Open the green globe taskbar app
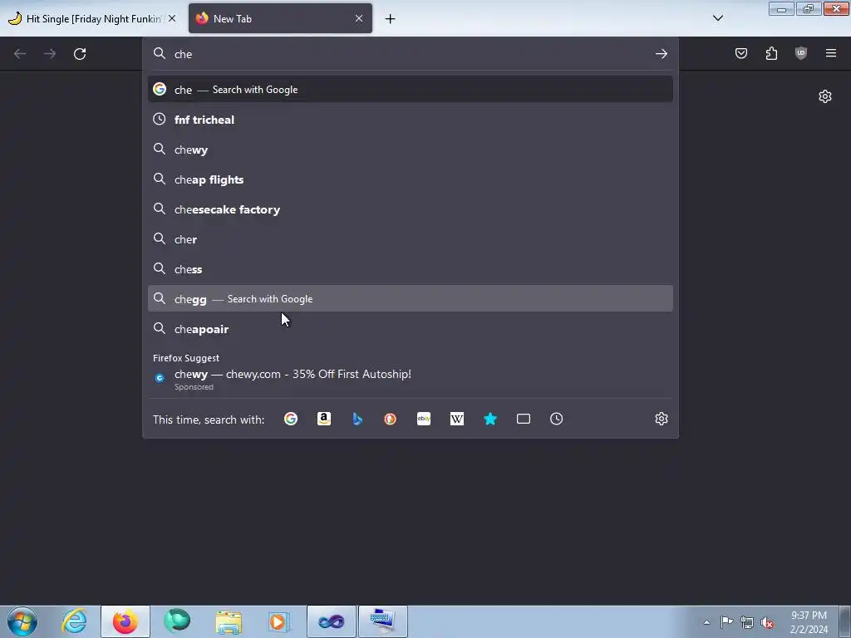851x638 pixels. (177, 621)
